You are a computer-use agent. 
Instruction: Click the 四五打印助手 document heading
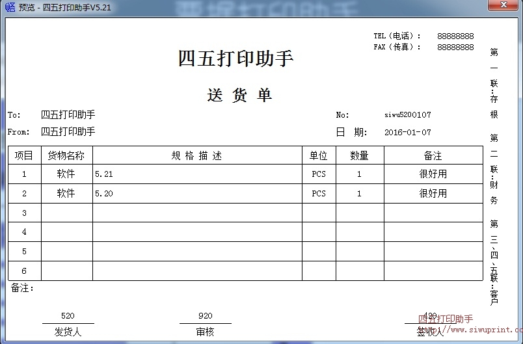tap(236, 59)
